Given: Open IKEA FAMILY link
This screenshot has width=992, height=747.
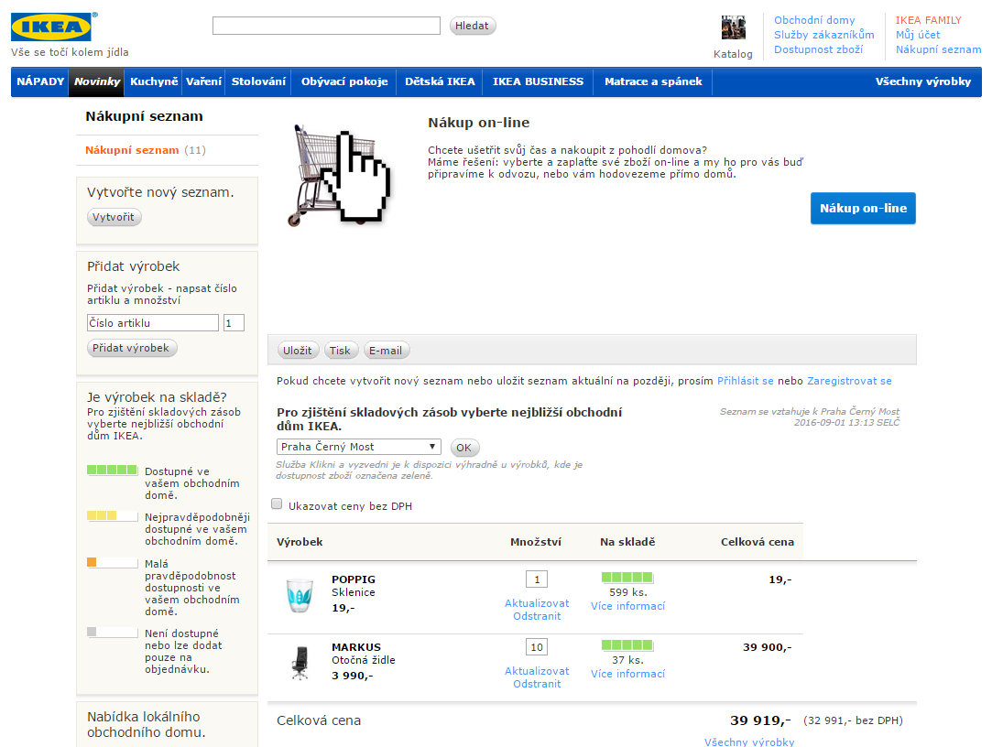Looking at the screenshot, I should [x=928, y=20].
